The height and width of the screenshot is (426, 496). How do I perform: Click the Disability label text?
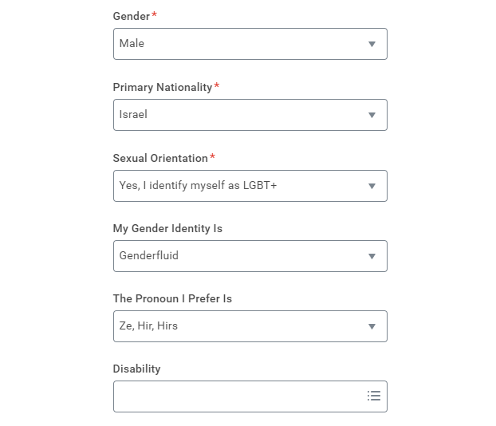coord(136,369)
